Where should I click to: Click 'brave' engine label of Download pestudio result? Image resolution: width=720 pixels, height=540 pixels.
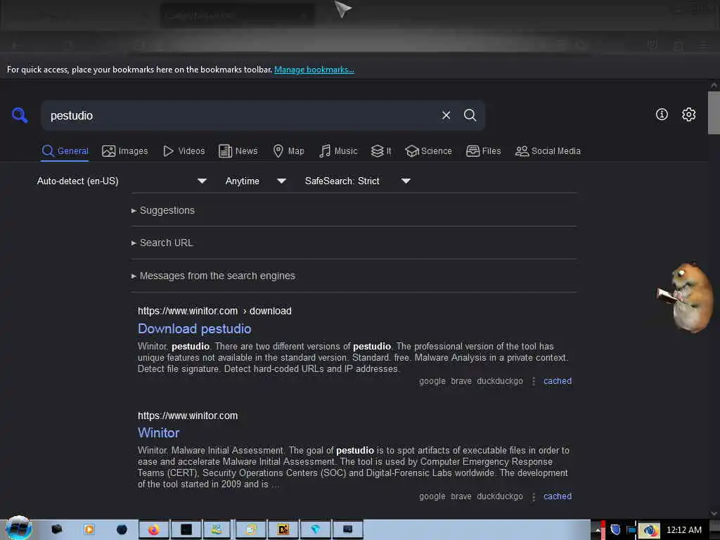coord(461,381)
